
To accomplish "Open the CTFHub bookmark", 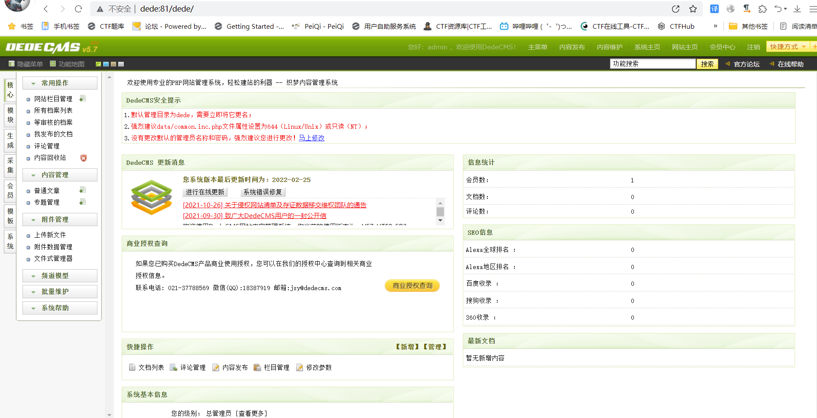I will [x=676, y=27].
